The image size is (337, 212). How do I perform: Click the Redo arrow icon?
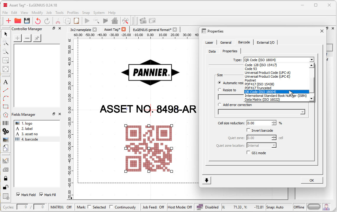[x=47, y=21]
